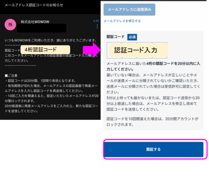Click the メールアドレスに送信済み button
This screenshot has height=191, width=209.
pyautogui.click(x=129, y=10)
